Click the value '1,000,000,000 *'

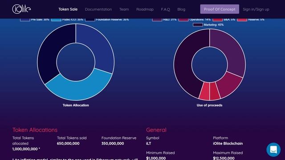click(x=26, y=149)
